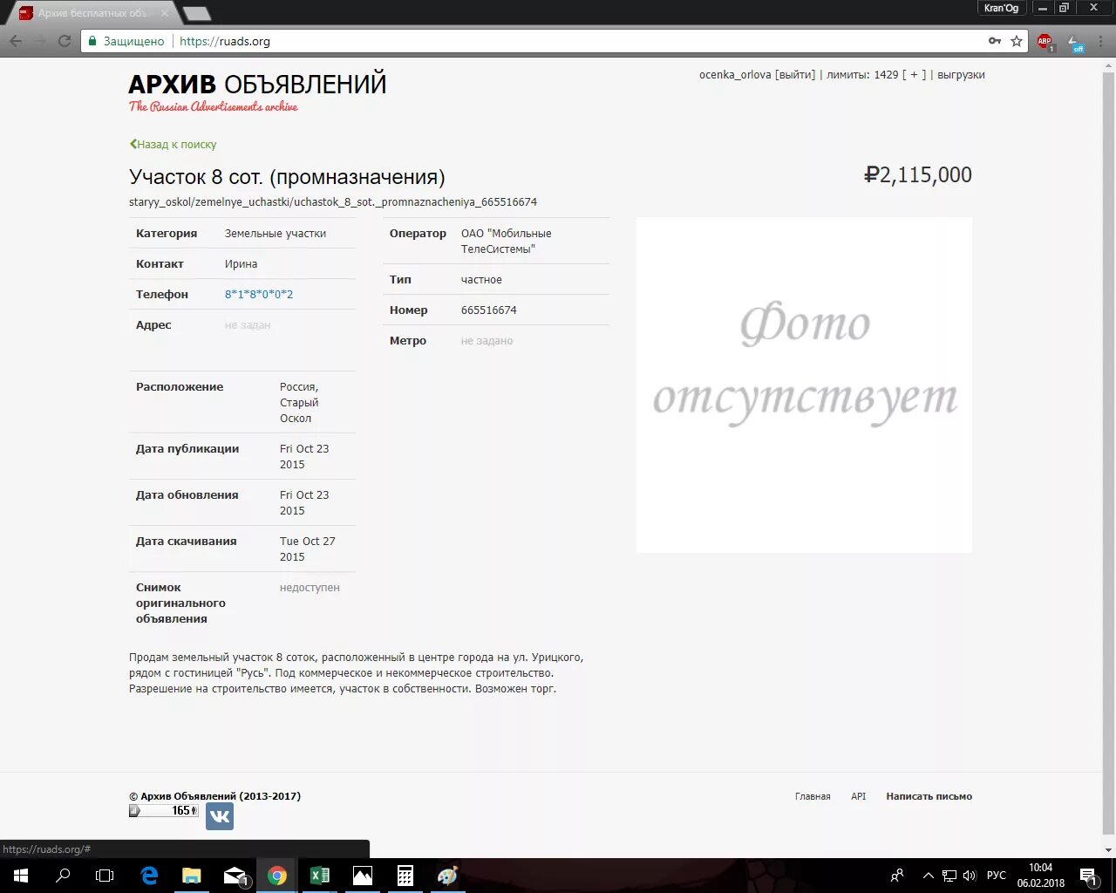
Task: Log out using the выйти link
Action: coord(794,75)
